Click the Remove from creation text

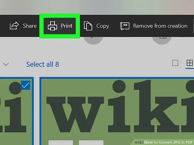[160, 26]
